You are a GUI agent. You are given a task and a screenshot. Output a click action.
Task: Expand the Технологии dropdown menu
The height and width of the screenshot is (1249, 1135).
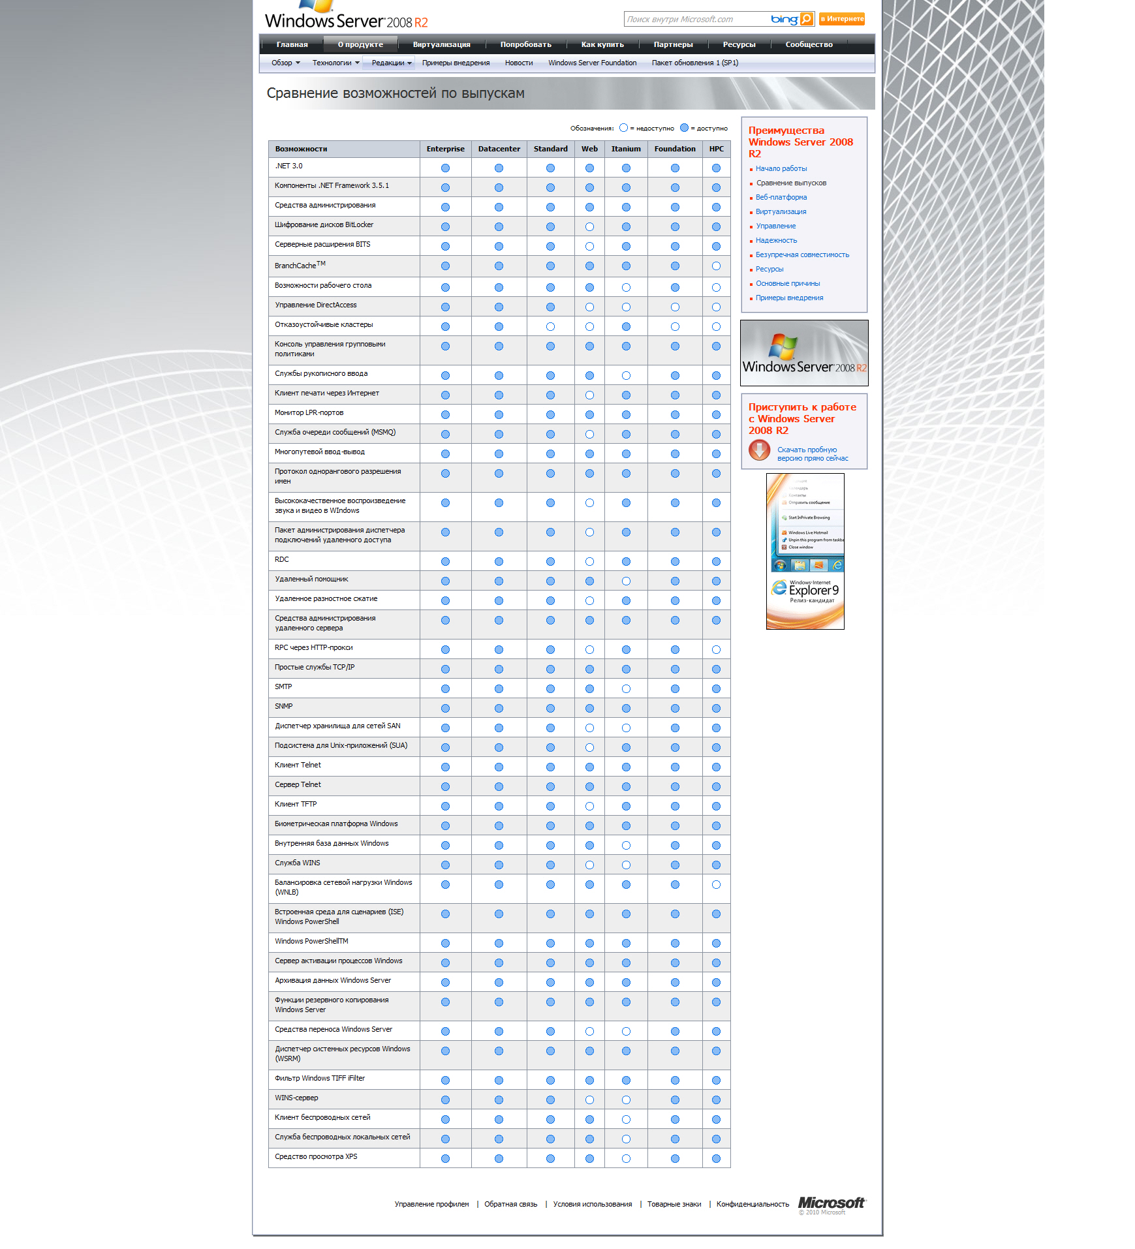coord(336,63)
